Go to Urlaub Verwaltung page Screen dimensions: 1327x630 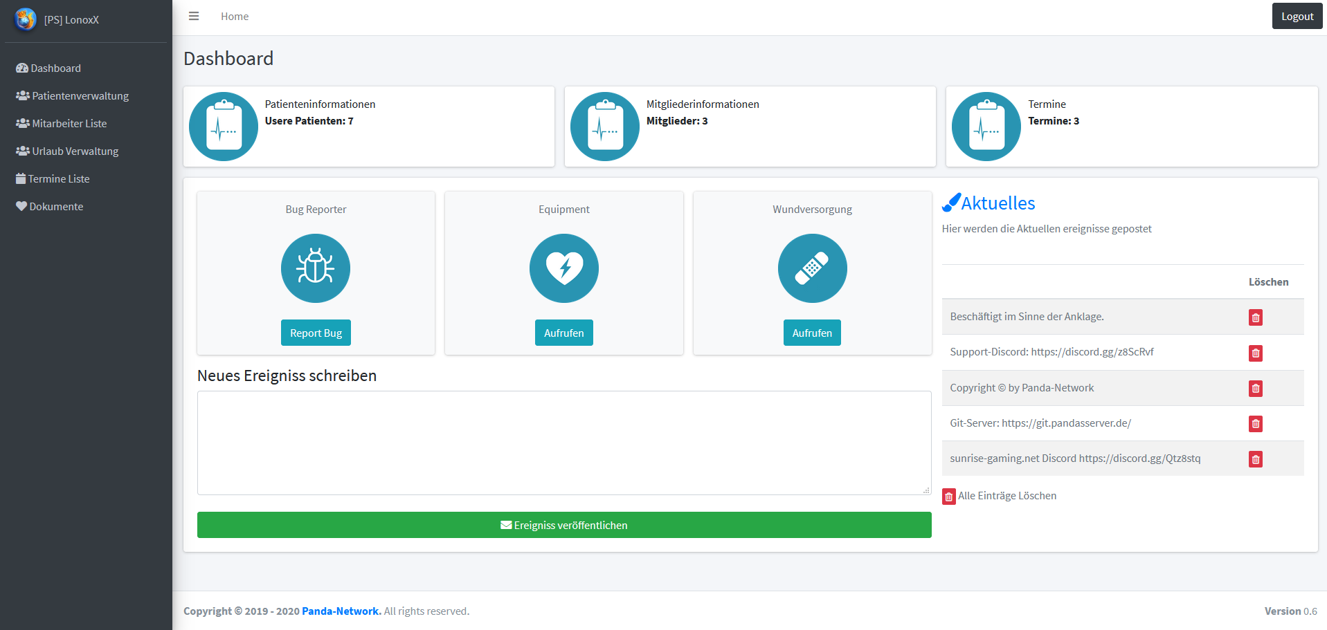(75, 151)
